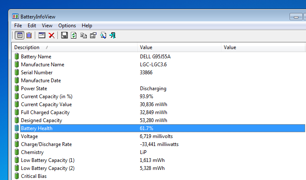The image size is (306, 180).
Task: Click battery icon beside Serial Number
Action: 17,73
